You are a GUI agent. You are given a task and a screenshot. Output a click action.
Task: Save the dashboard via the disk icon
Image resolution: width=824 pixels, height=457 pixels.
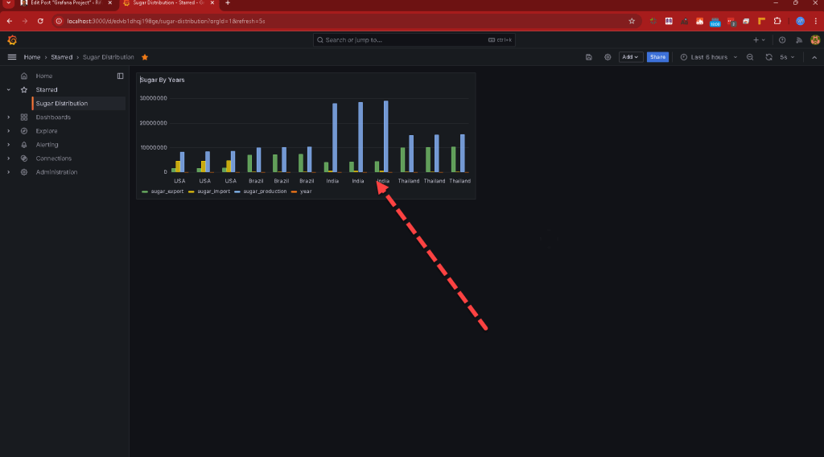pyautogui.click(x=588, y=57)
